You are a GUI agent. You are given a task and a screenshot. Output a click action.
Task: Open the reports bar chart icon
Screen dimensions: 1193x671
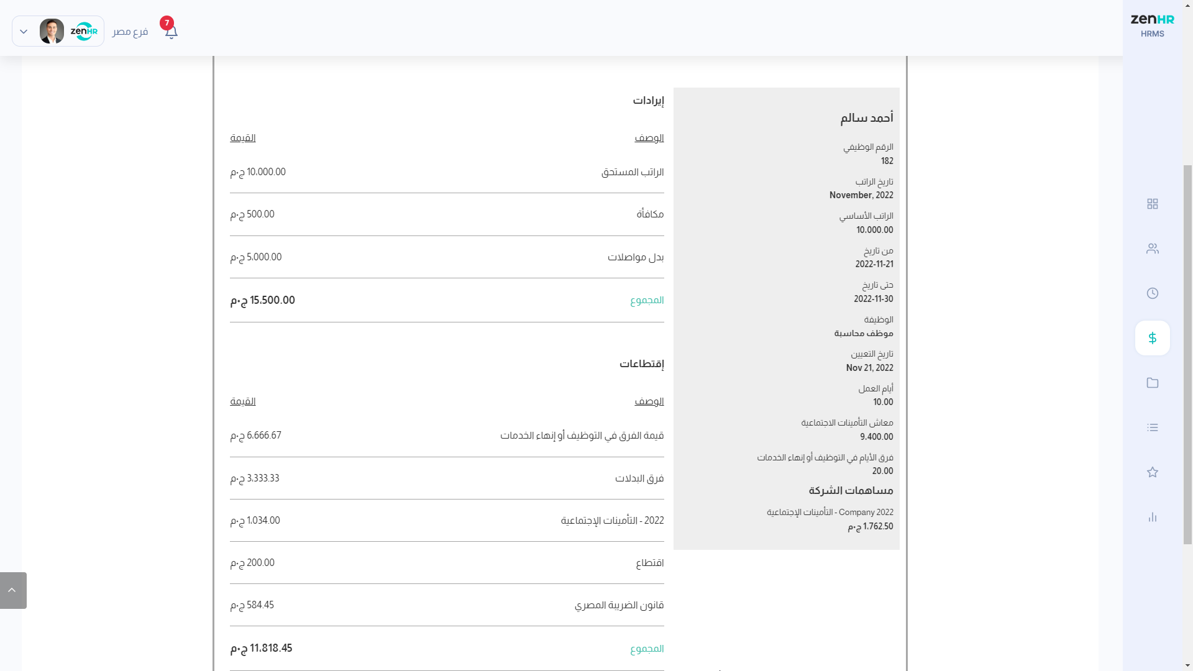[1152, 517]
